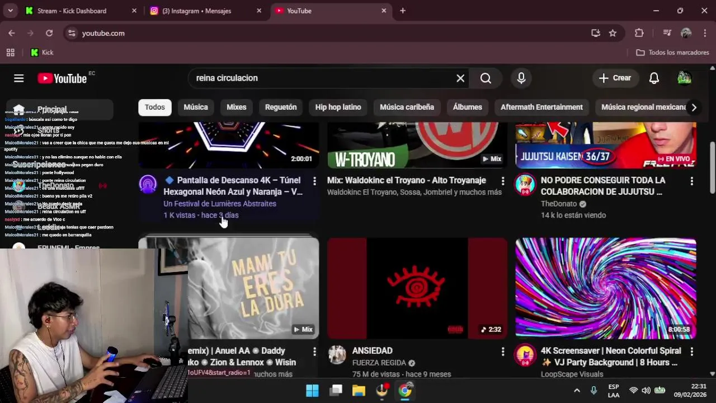The image size is (716, 403).
Task: Open TheDonato channel avatar
Action: (x=525, y=184)
